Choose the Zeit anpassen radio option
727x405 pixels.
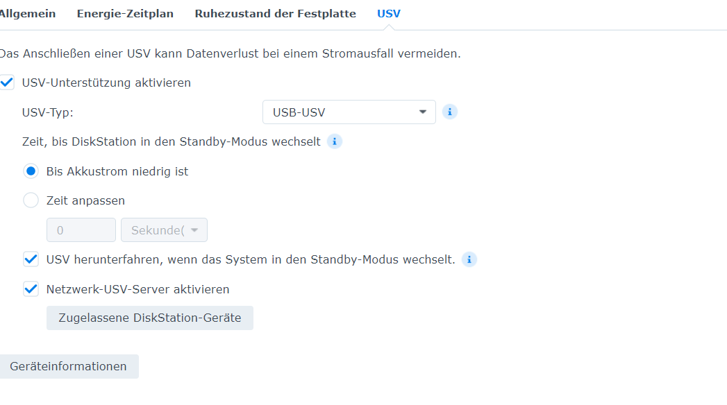pos(31,200)
